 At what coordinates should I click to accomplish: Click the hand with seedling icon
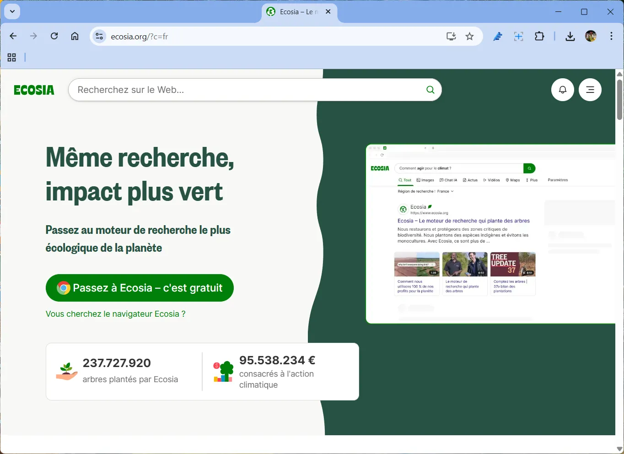(x=67, y=372)
